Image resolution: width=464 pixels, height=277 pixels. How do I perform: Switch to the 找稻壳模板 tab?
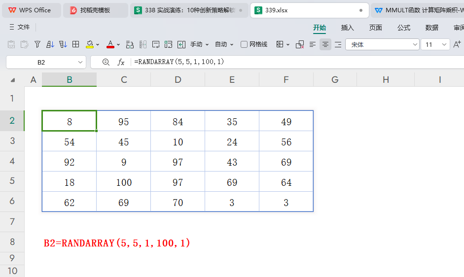96,10
